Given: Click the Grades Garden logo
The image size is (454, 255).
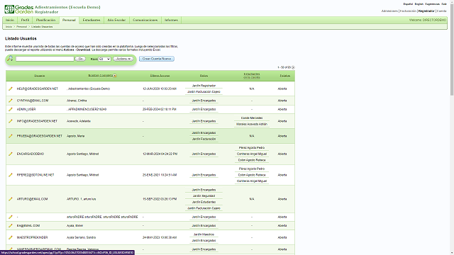Looking at the screenshot, I should click(19, 9).
